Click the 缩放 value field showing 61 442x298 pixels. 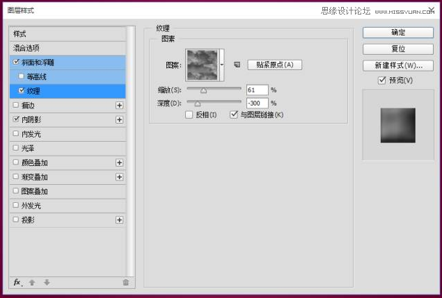click(257, 90)
